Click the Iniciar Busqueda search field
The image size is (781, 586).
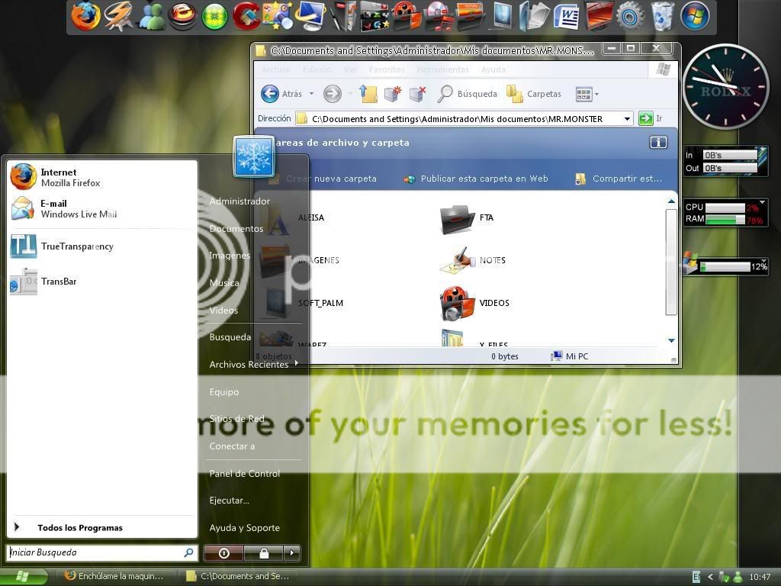click(95, 552)
